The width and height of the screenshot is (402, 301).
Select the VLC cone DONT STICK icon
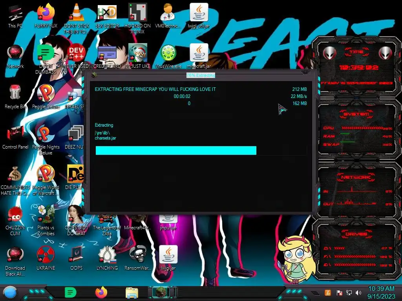[76, 19]
